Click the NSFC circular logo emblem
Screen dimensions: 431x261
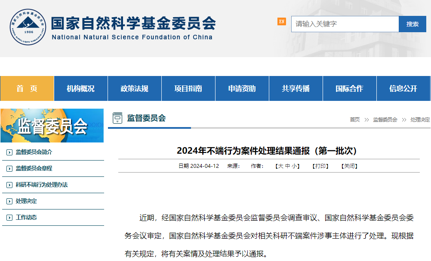pyautogui.click(x=28, y=27)
